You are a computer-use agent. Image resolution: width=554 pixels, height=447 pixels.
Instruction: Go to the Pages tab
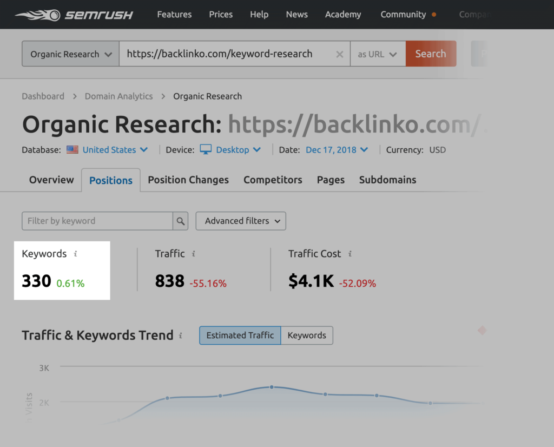(331, 180)
